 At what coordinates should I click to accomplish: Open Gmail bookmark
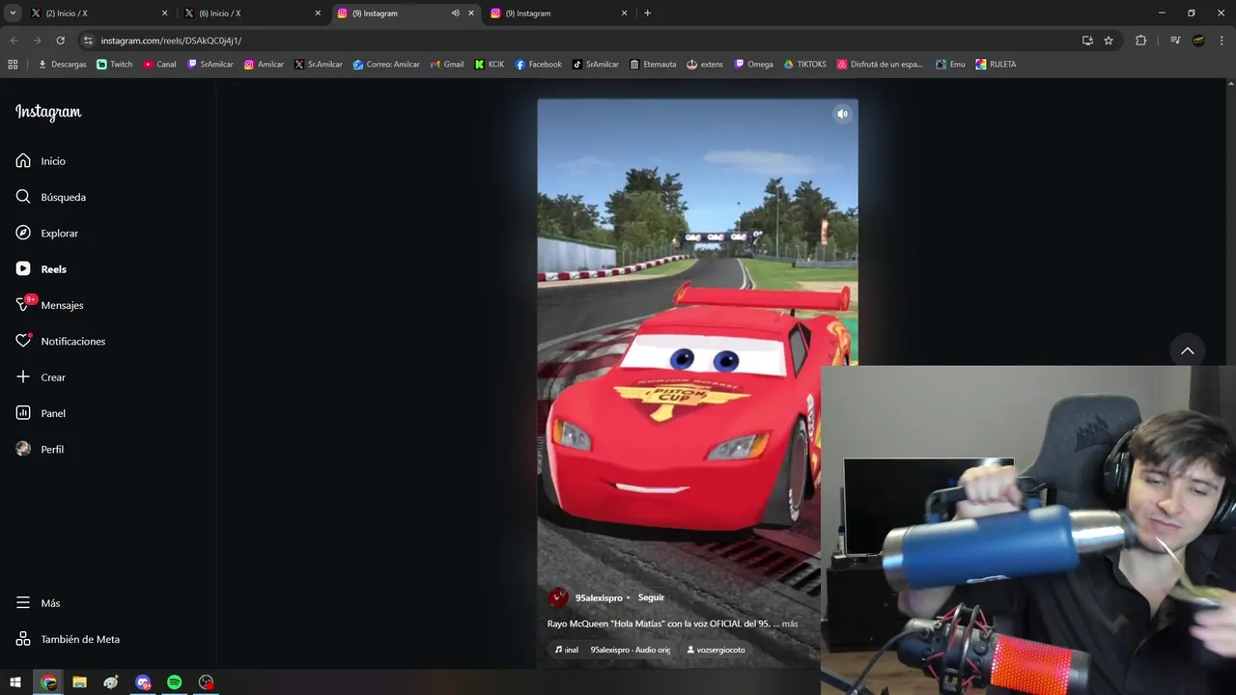(x=446, y=65)
